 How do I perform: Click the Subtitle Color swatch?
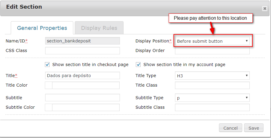[x=48, y=108]
